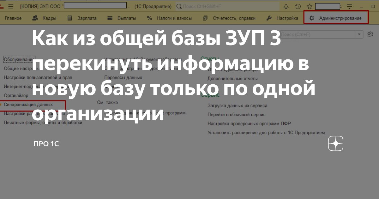The height and width of the screenshot is (199, 379).
Task: Click the Выплаты card icon
Action: [x=110, y=18]
